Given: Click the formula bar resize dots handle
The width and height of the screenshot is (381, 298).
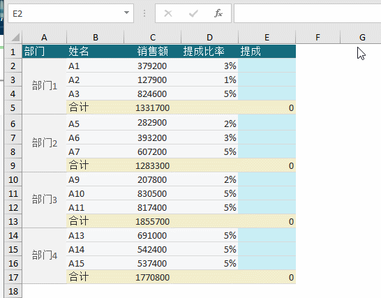Looking at the screenshot, I should 144,13.
